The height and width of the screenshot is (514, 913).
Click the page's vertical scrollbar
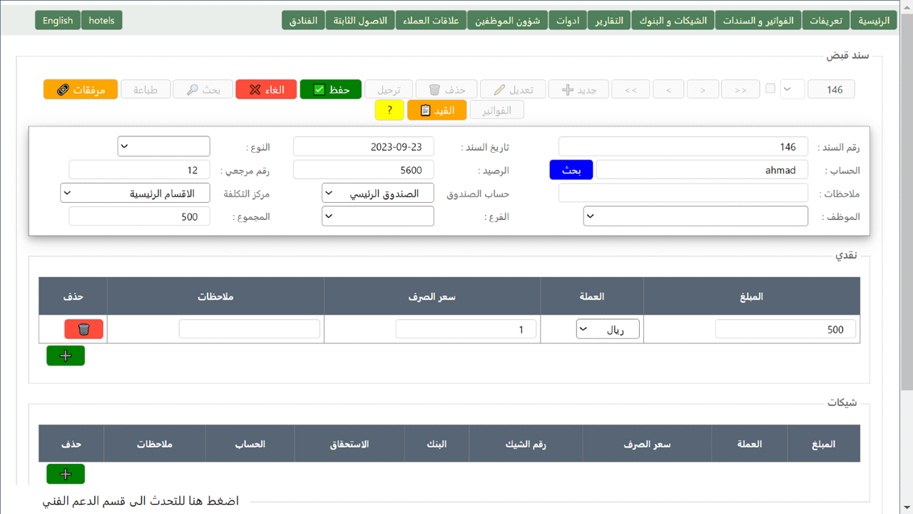pos(907,214)
